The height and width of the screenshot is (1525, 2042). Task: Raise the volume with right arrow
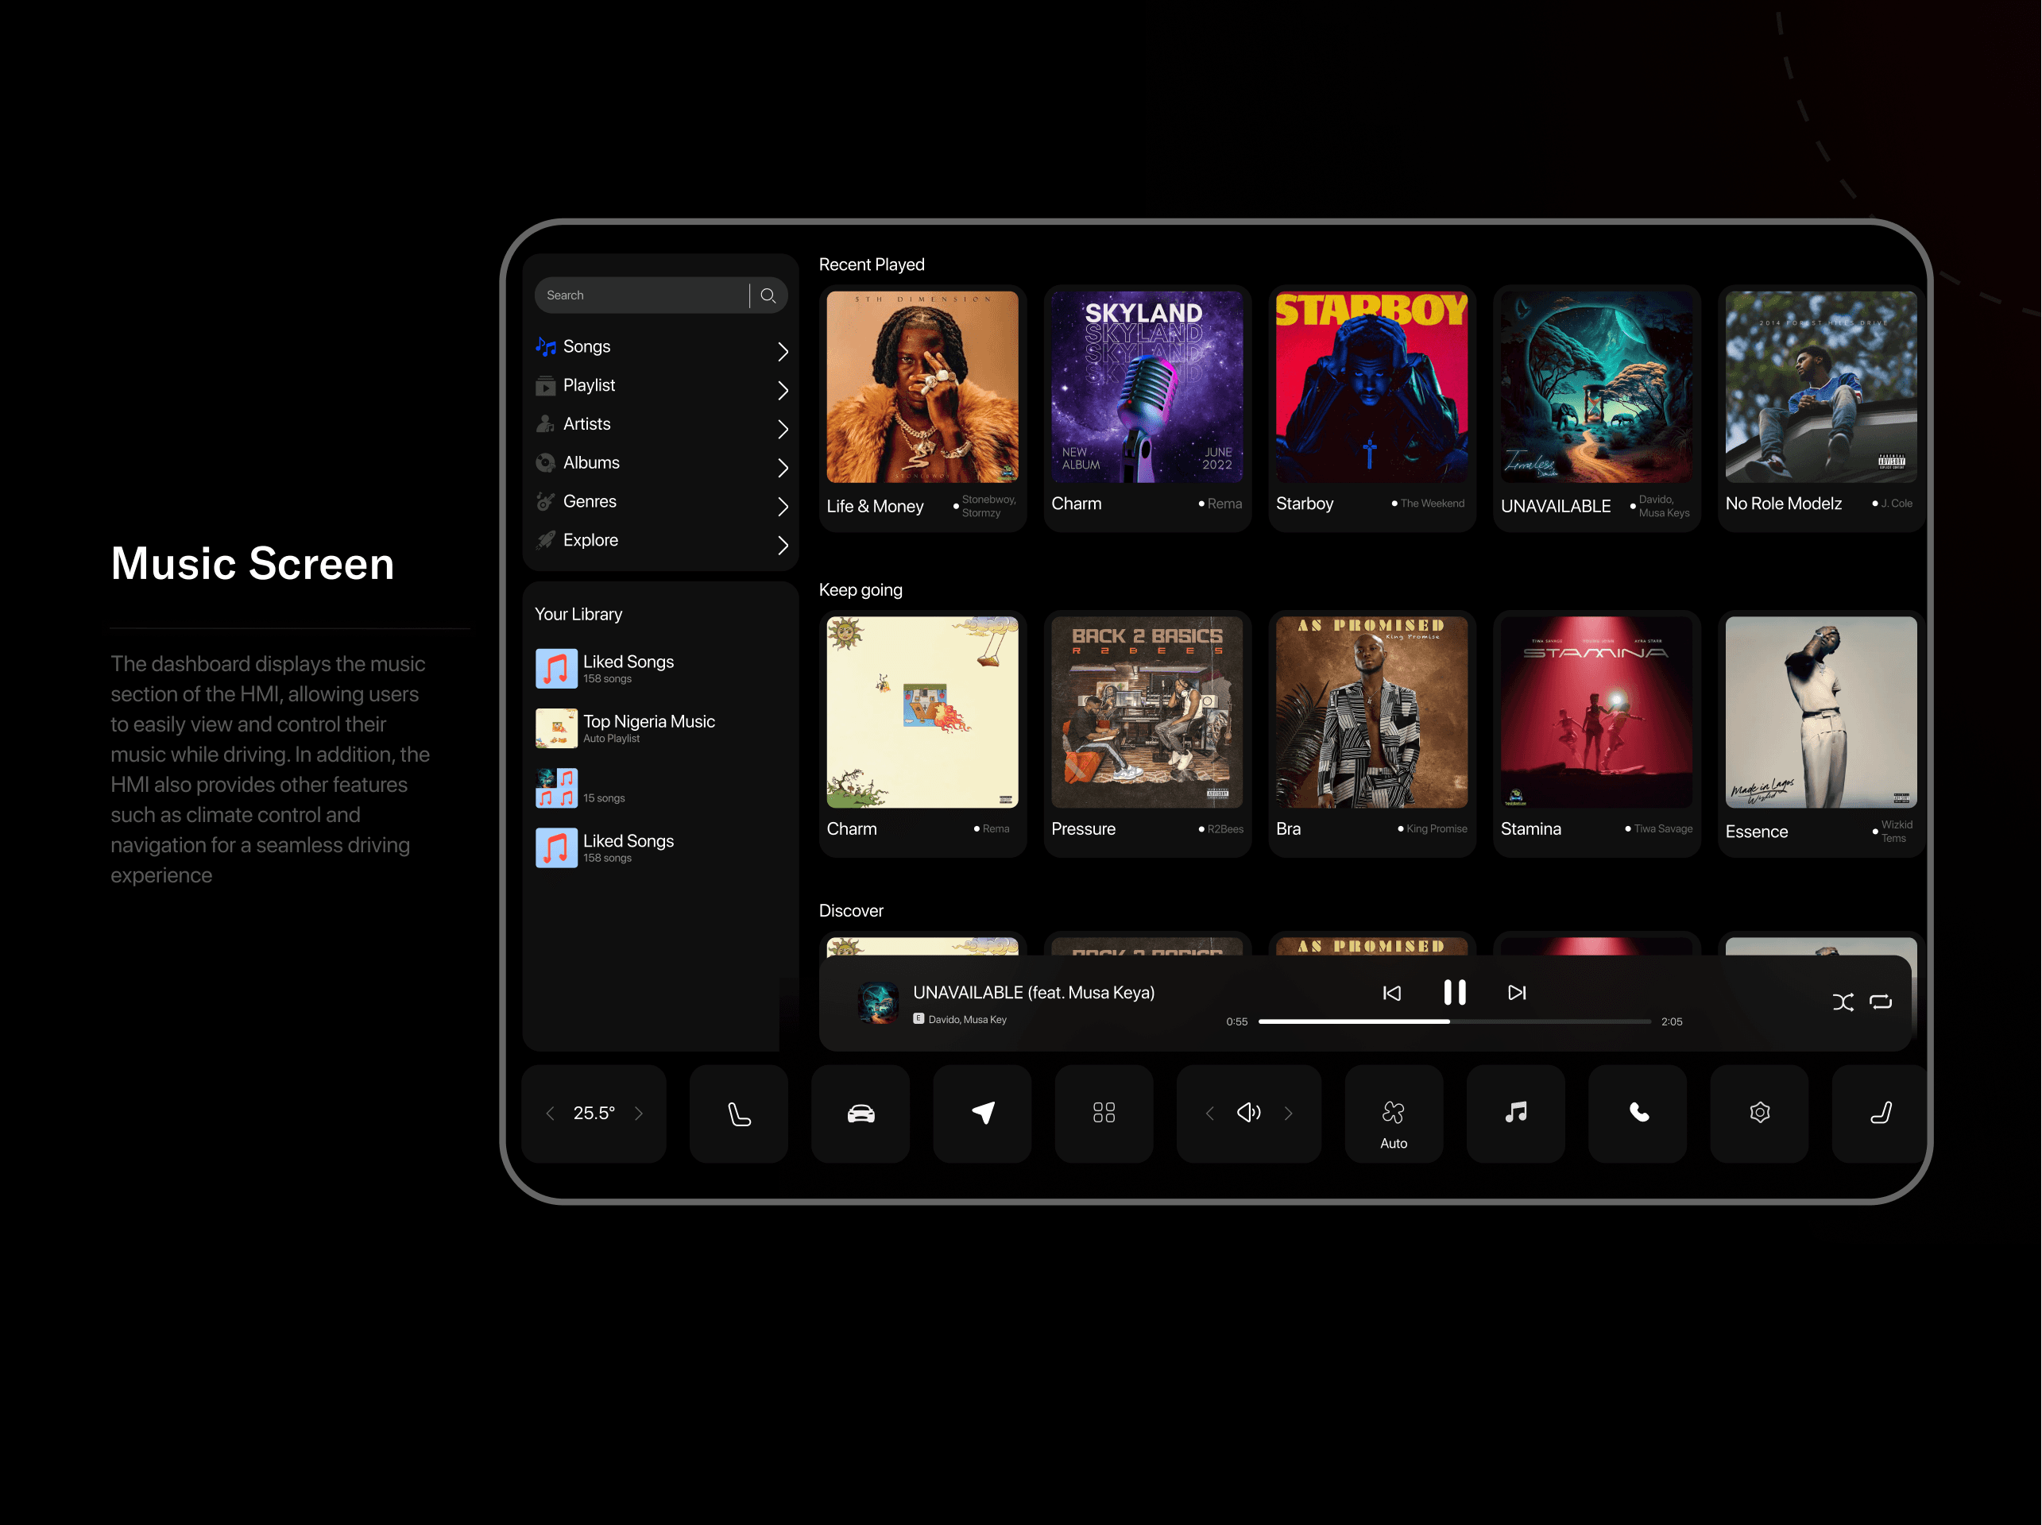(x=1289, y=1114)
